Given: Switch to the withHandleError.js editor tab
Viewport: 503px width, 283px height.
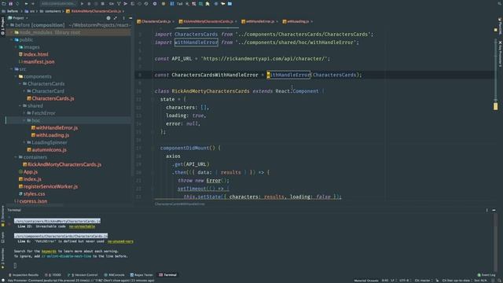Looking at the screenshot, I should (x=260, y=21).
